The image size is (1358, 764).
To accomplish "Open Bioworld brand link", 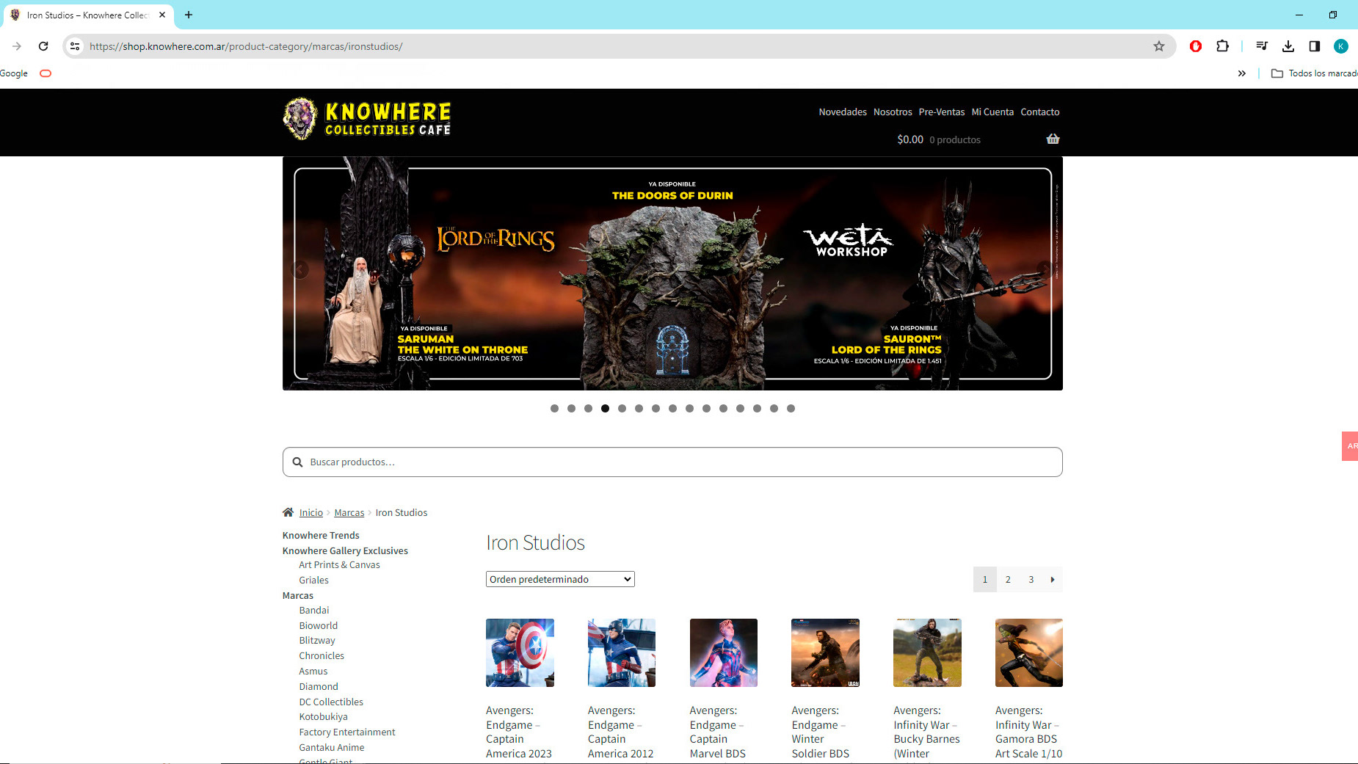I will (x=319, y=625).
